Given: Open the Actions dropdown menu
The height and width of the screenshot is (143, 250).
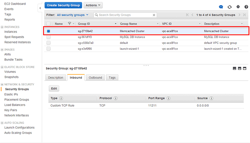Looking at the screenshot, I should pos(93,5).
